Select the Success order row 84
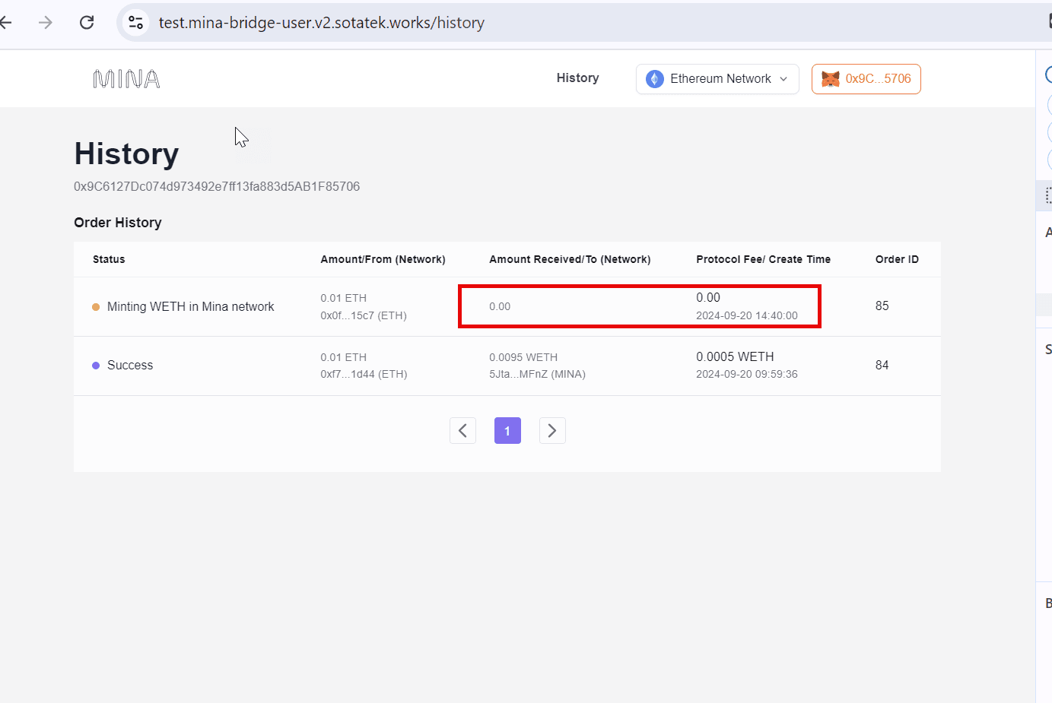The image size is (1052, 703). point(507,366)
